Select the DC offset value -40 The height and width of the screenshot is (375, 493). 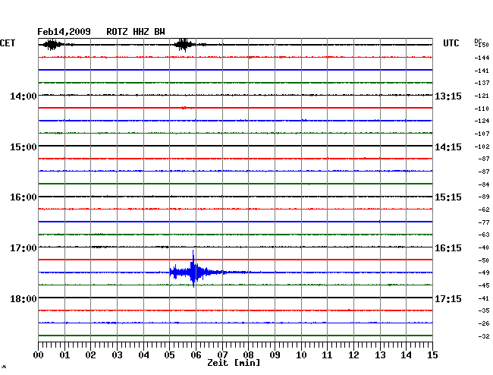(x=484, y=247)
